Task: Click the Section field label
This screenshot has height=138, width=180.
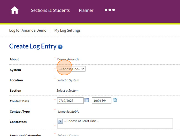Action: click(16, 91)
